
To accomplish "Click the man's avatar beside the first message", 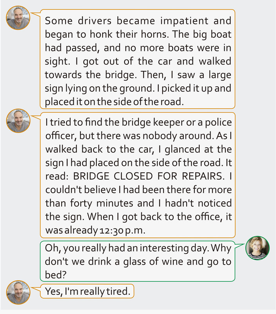I will coord(18,18).
